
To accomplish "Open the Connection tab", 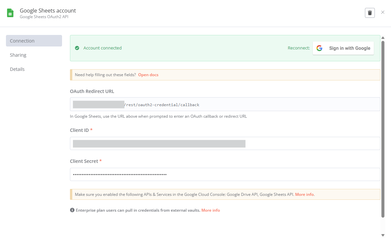I will point(34,41).
